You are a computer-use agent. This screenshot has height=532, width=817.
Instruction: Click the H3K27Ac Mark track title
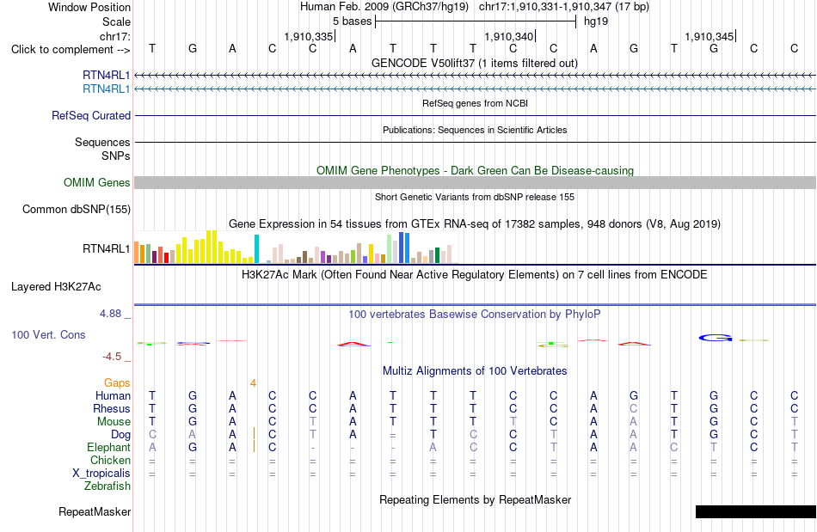[475, 274]
